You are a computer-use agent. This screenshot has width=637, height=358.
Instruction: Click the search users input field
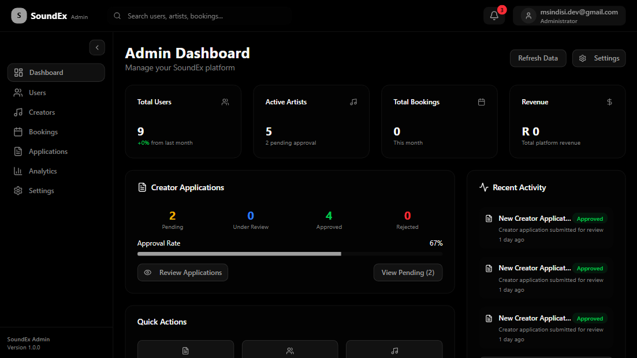[x=191, y=16]
